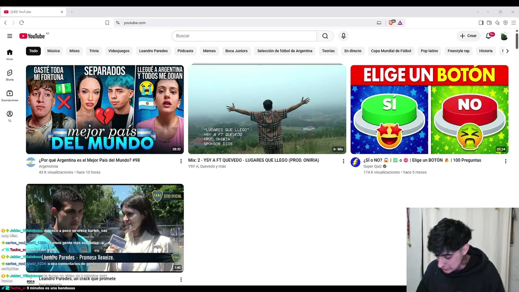Open options for the YSY A Quevedo mix

tap(343, 161)
